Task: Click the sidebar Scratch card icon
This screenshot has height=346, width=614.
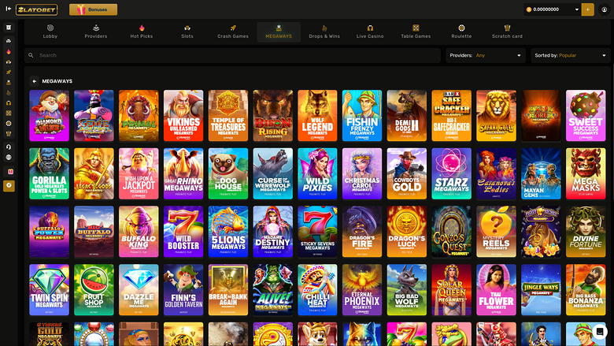Action: point(9,134)
